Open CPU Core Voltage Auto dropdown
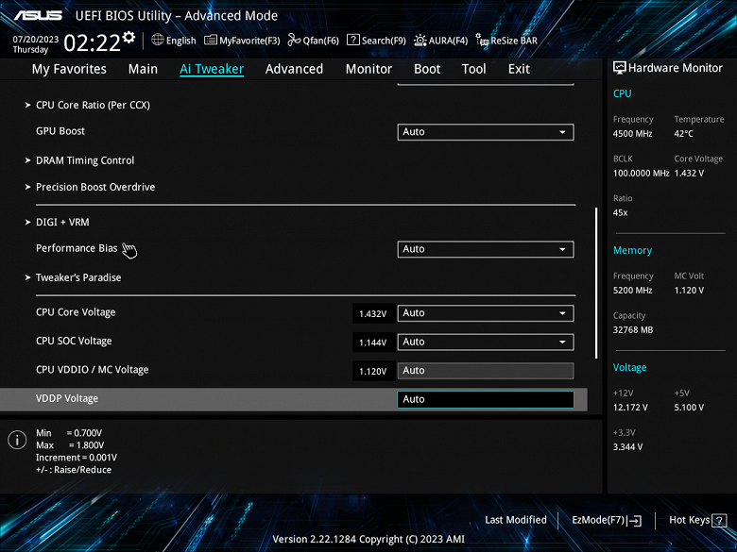Screen dimensions: 737x552 tap(486, 313)
